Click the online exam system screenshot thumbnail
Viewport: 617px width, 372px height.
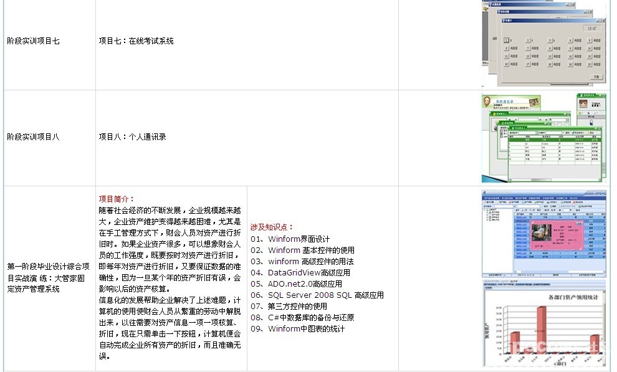tap(543, 42)
